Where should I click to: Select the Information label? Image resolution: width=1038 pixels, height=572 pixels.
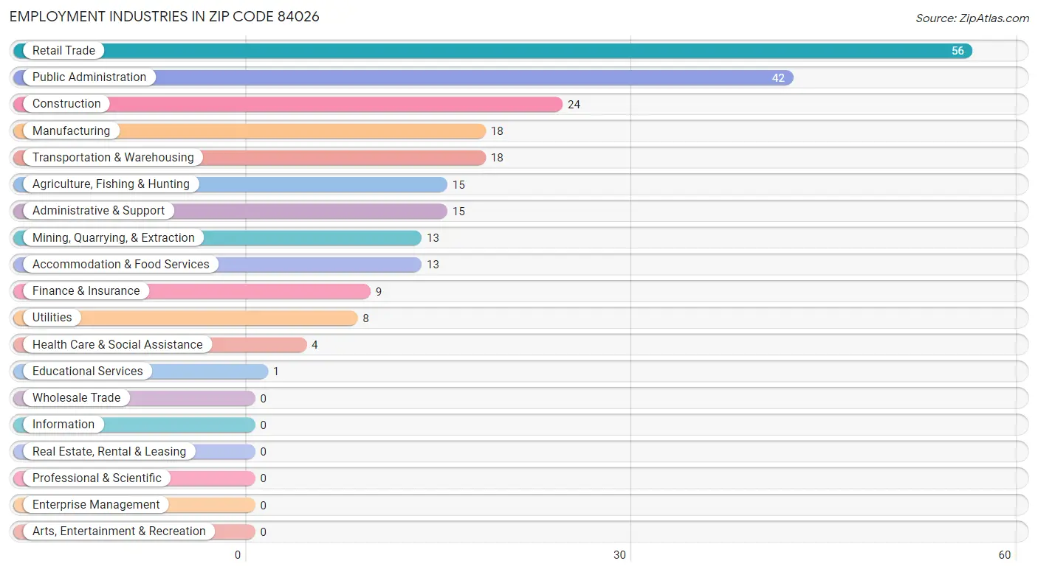tap(63, 424)
